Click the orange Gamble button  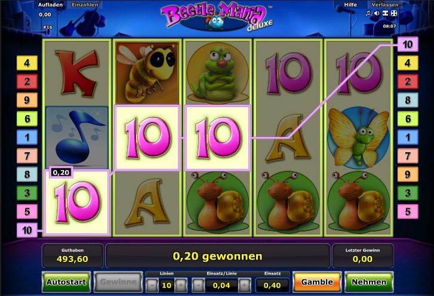(x=317, y=282)
